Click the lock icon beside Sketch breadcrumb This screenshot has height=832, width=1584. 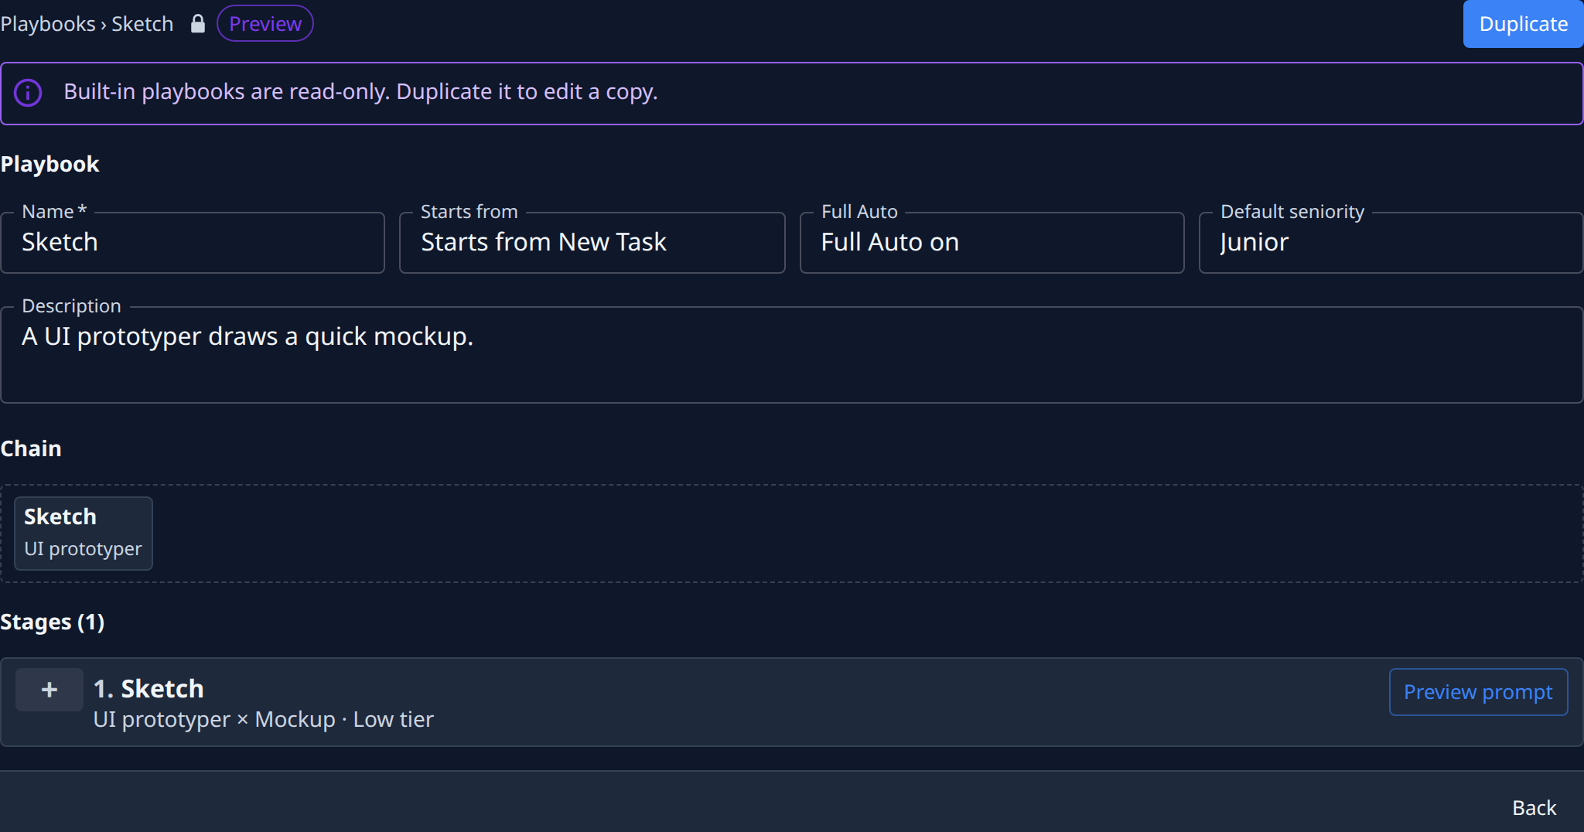(198, 23)
